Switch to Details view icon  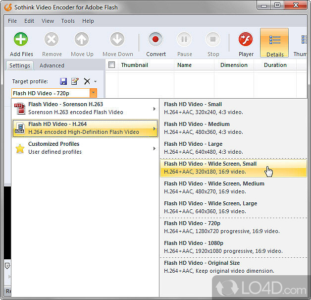click(275, 40)
